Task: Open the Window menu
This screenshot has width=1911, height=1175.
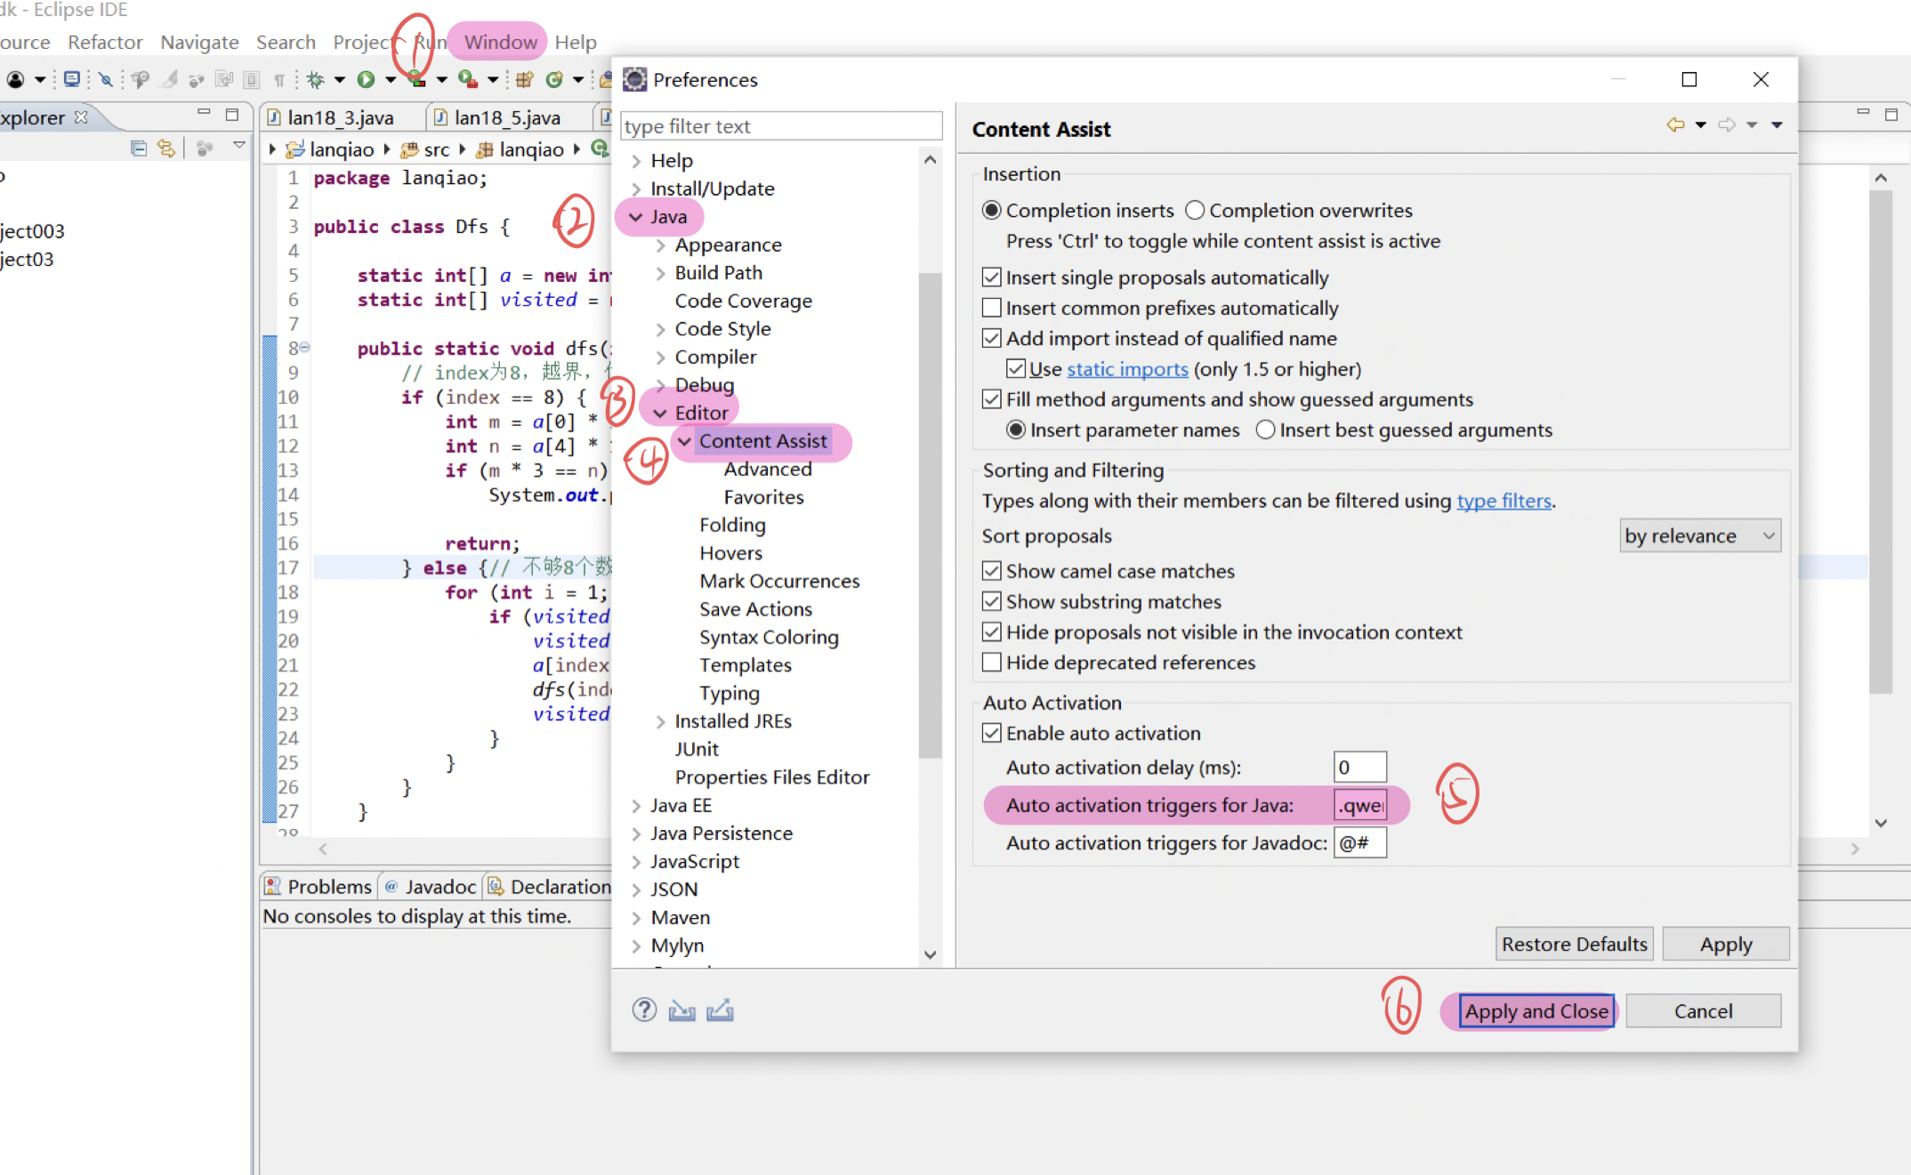Action: [500, 42]
